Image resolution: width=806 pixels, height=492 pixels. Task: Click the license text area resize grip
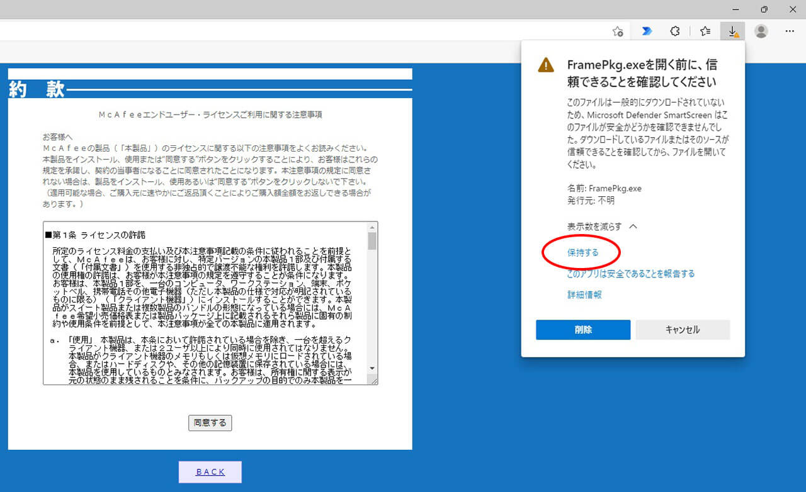pos(374,381)
